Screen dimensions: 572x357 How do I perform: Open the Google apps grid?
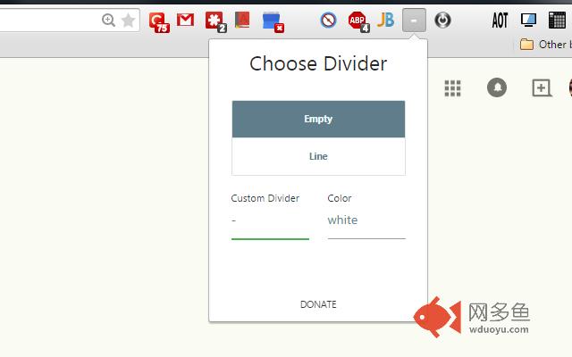click(x=452, y=87)
